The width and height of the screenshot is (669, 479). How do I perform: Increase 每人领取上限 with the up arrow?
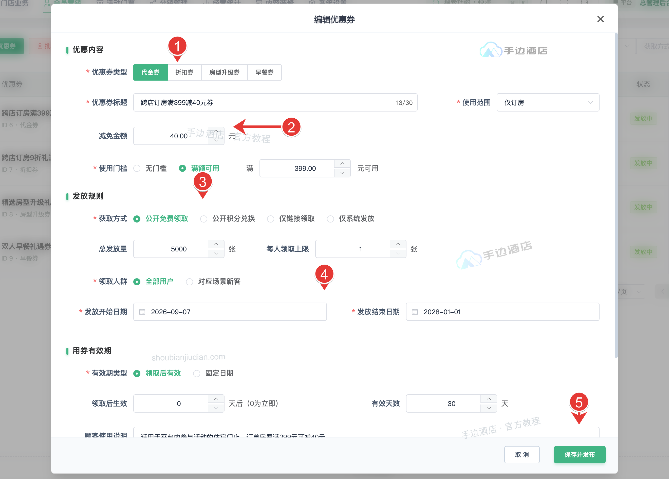398,244
